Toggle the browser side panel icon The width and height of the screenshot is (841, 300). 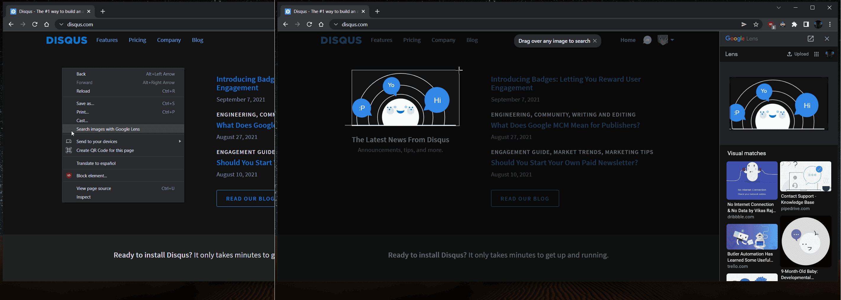(x=806, y=24)
